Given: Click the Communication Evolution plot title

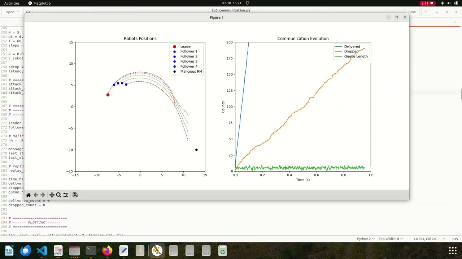Looking at the screenshot, I should click(x=303, y=38).
